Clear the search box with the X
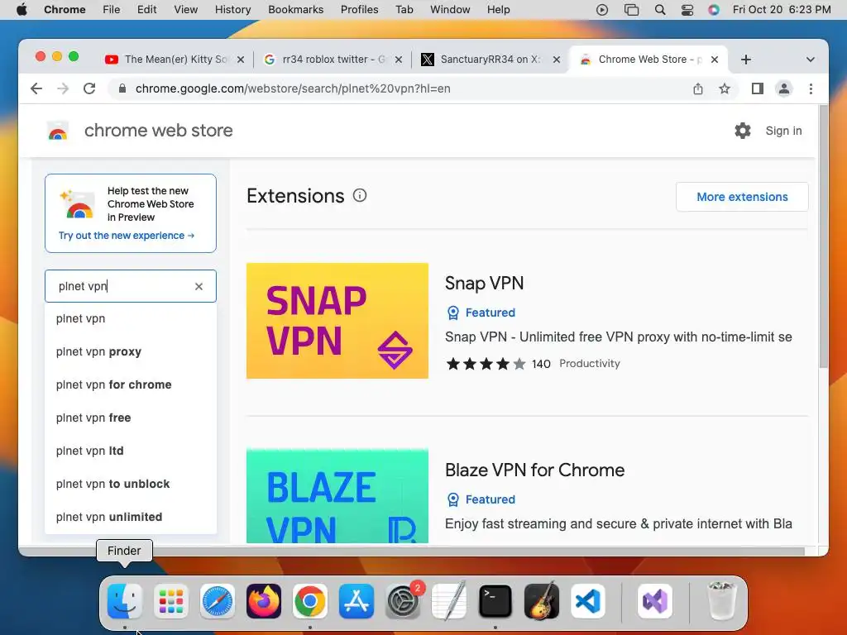The width and height of the screenshot is (847, 635). click(199, 286)
